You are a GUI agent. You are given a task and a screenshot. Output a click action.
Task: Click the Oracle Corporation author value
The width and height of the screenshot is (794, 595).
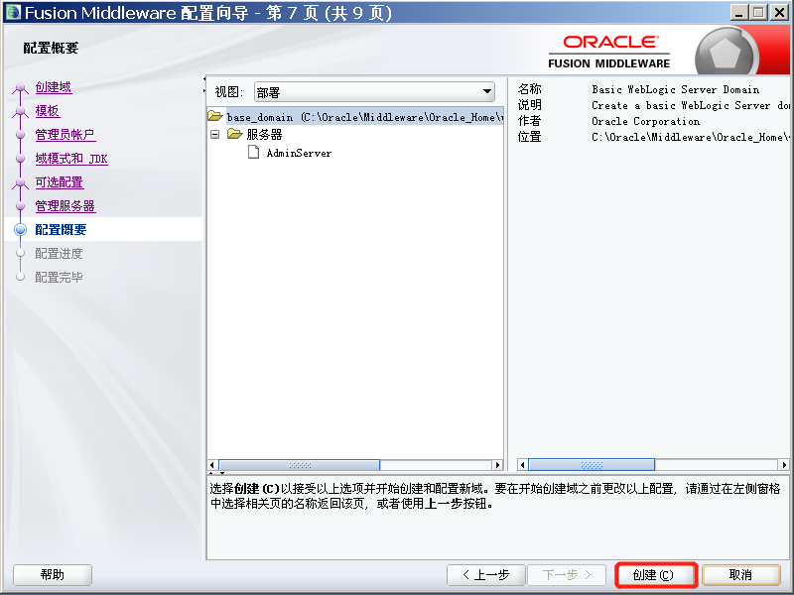click(646, 121)
